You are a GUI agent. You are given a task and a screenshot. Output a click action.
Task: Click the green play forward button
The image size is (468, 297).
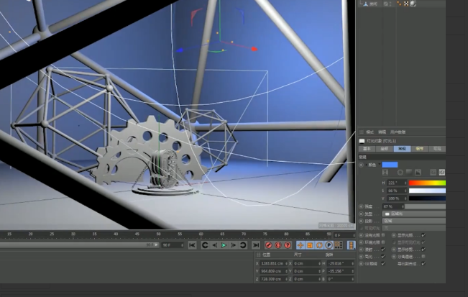[x=224, y=245]
